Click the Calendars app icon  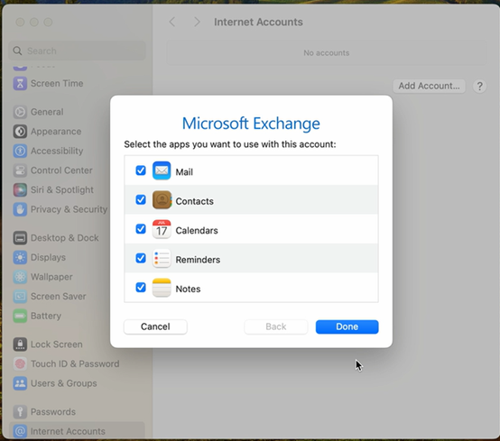point(162,229)
